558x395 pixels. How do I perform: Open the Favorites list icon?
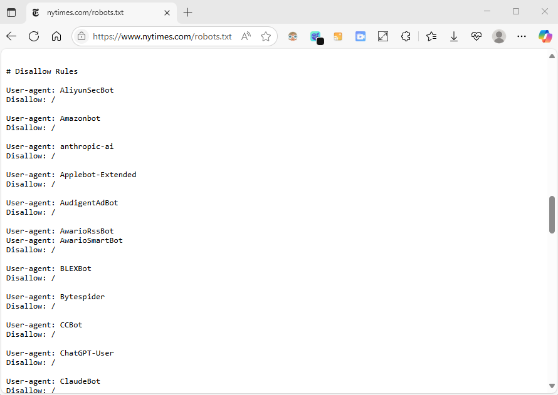431,36
